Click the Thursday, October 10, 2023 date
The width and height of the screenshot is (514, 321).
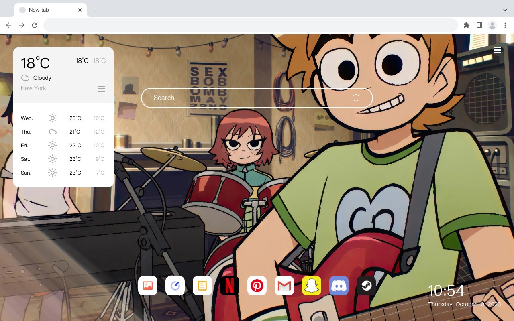point(465,304)
